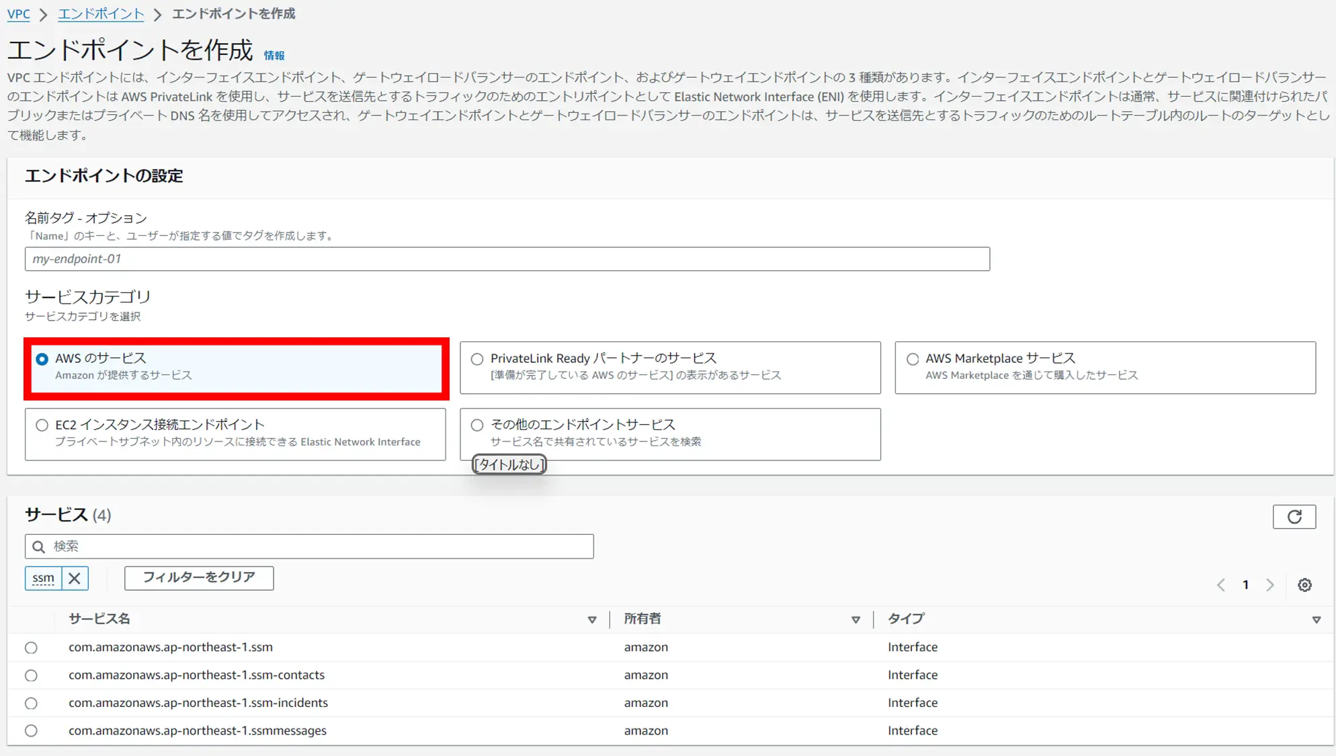The width and height of the screenshot is (1336, 756).
Task: Sort by サービス名 column arrow
Action: [592, 620]
